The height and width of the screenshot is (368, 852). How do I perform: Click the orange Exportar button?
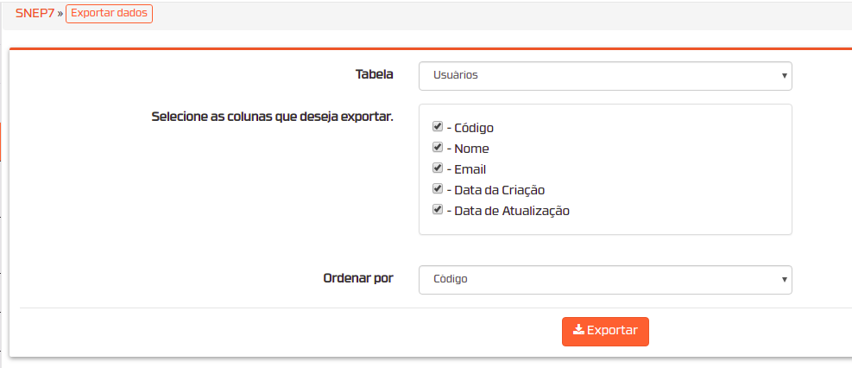(605, 331)
